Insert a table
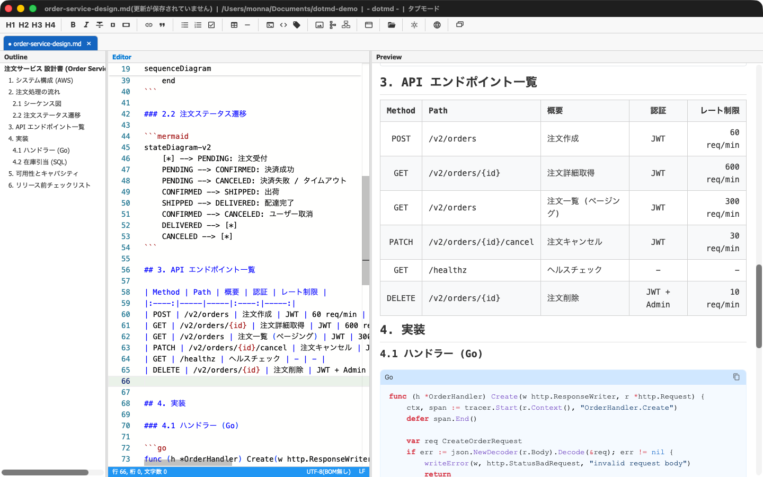The width and height of the screenshot is (763, 477). (x=234, y=25)
